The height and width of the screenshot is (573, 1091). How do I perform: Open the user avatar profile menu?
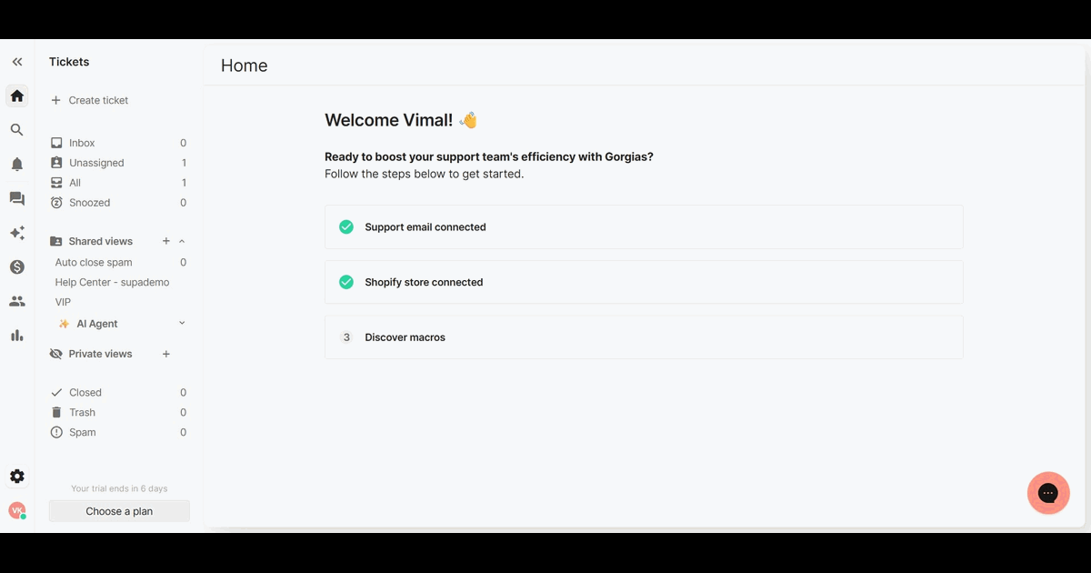click(x=16, y=511)
